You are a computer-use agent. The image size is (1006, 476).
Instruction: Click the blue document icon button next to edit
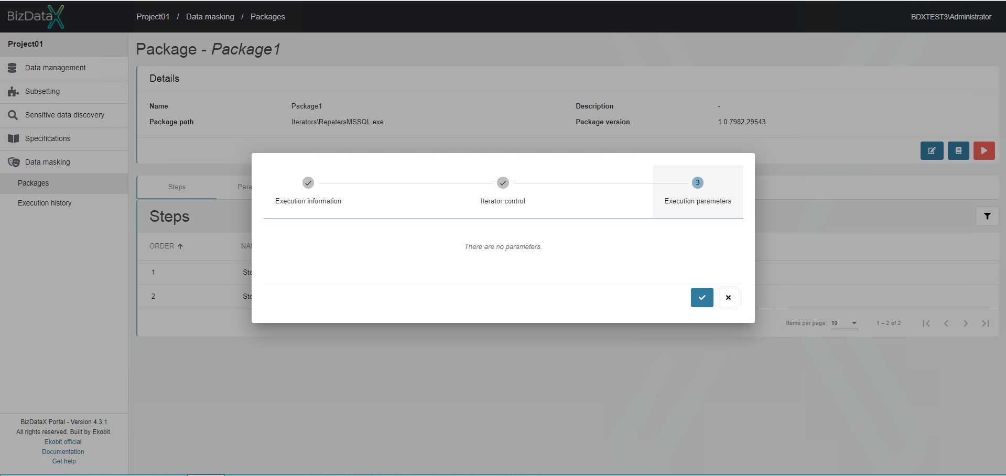tap(958, 150)
